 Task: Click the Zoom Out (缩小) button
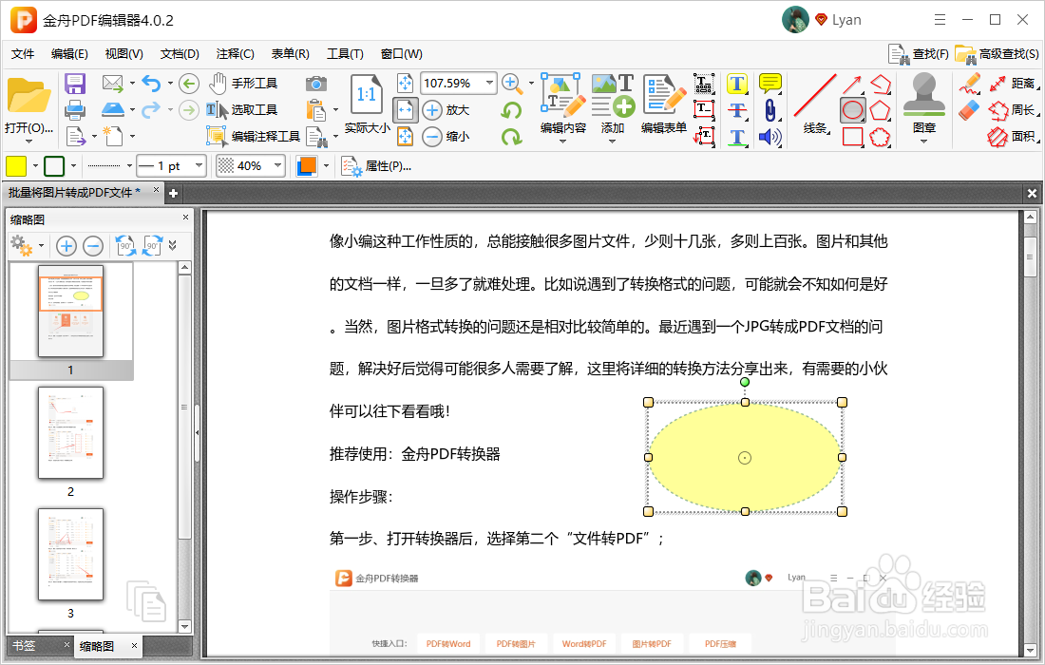pyautogui.click(x=446, y=137)
